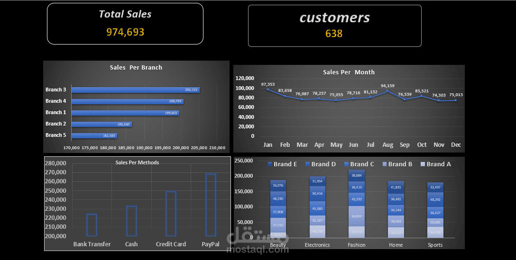Click the 75,013 December data label
This screenshot has height=260, width=516.
click(456, 95)
